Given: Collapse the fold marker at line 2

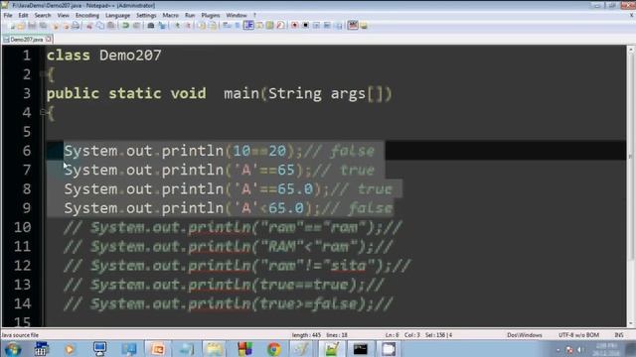Looking at the screenshot, I should click(x=43, y=74).
